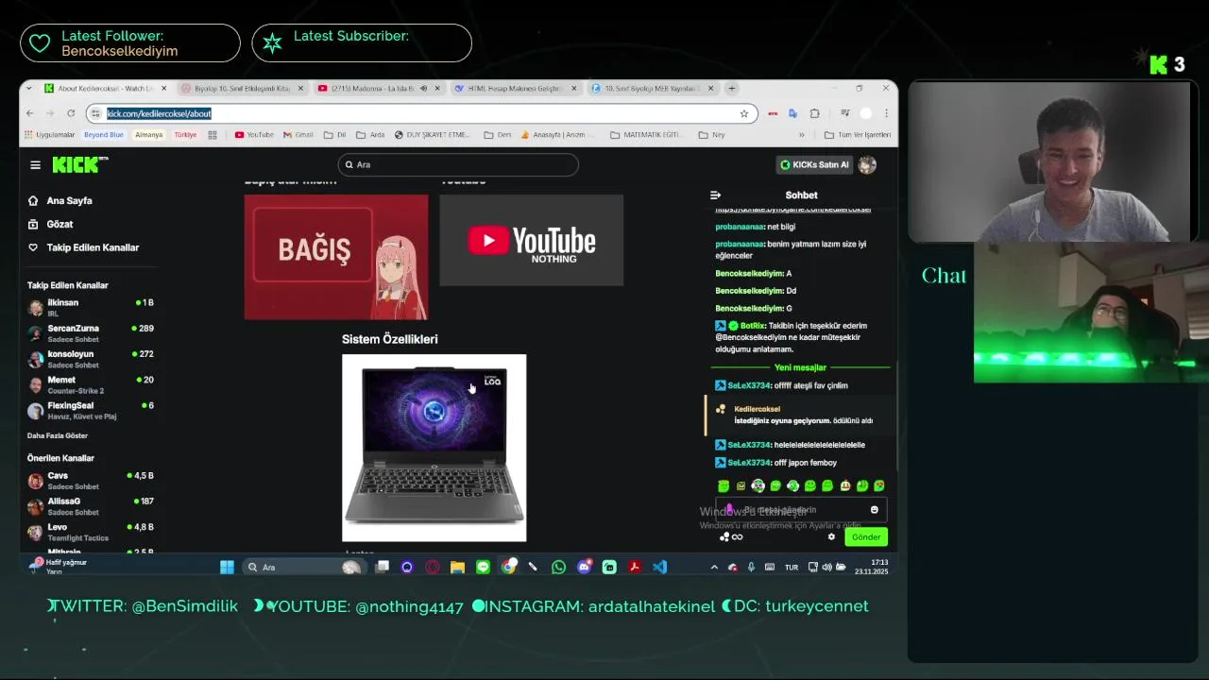Screen dimensions: 1209x680
Task: Go back to the previous page in Chrome
Action: 29,113
